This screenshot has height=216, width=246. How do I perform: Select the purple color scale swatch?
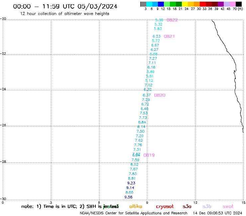[x=221, y=4]
